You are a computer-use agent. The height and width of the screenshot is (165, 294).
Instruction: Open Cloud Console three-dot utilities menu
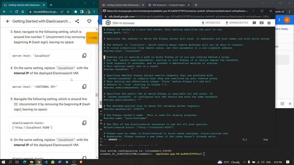[279, 20]
